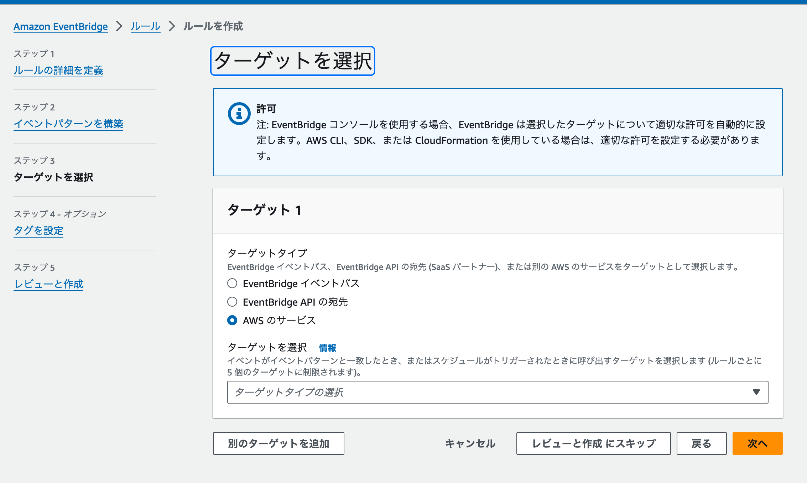The width and height of the screenshot is (807, 483).
Task: Open step 1 ルールの詳細を定義
Action: click(58, 70)
